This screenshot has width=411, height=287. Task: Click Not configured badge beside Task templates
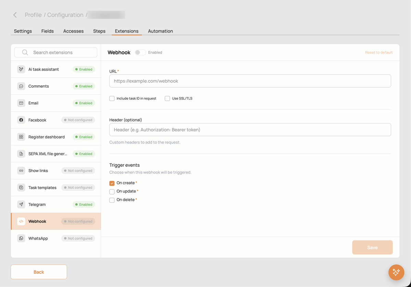78,188
